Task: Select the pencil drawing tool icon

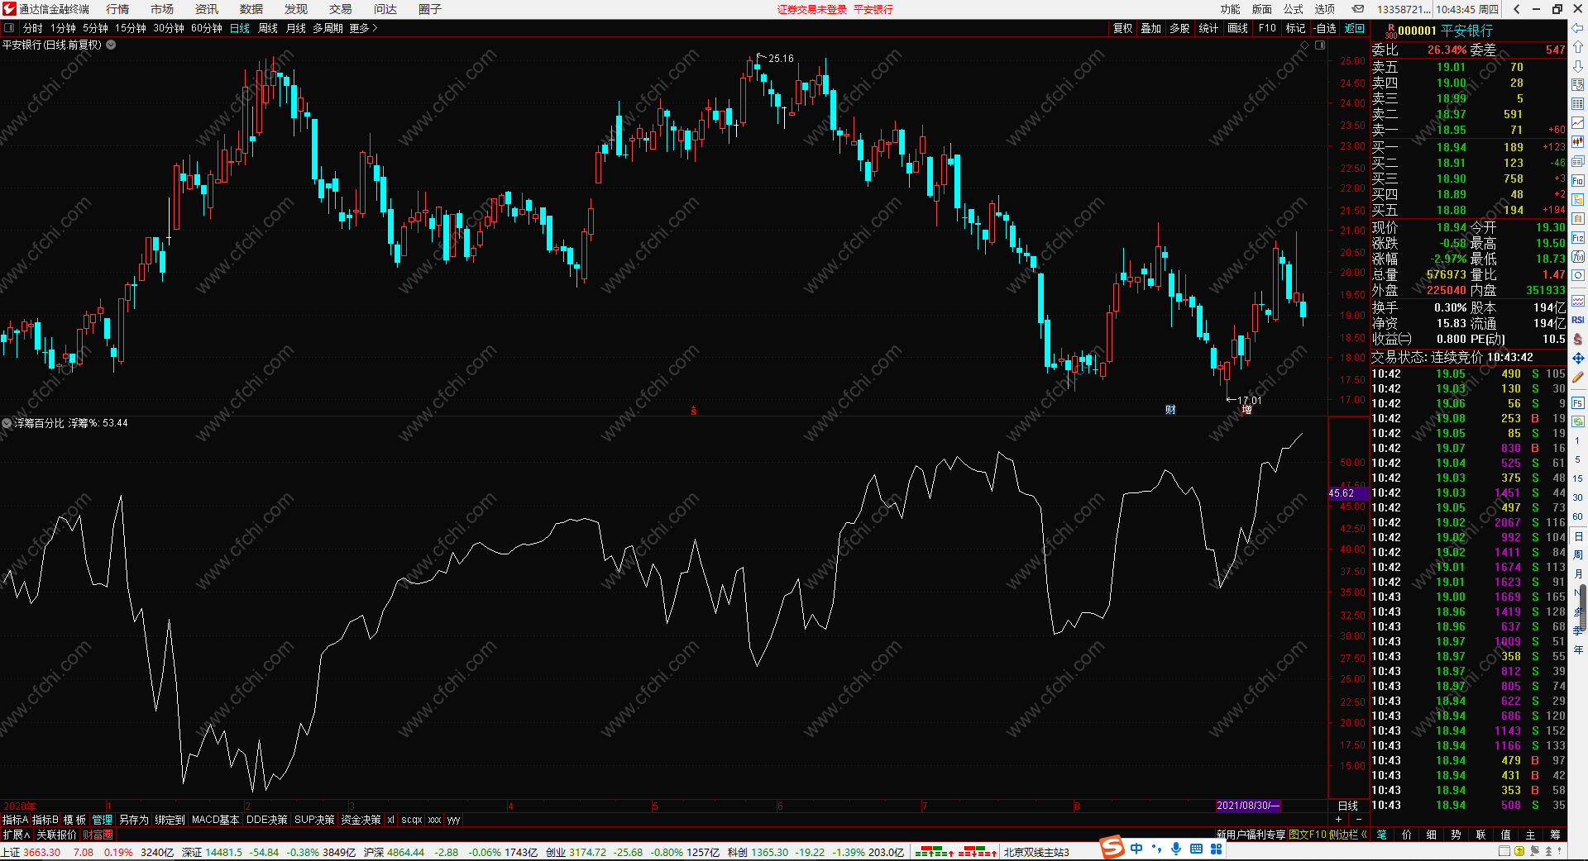Action: coord(1578,377)
